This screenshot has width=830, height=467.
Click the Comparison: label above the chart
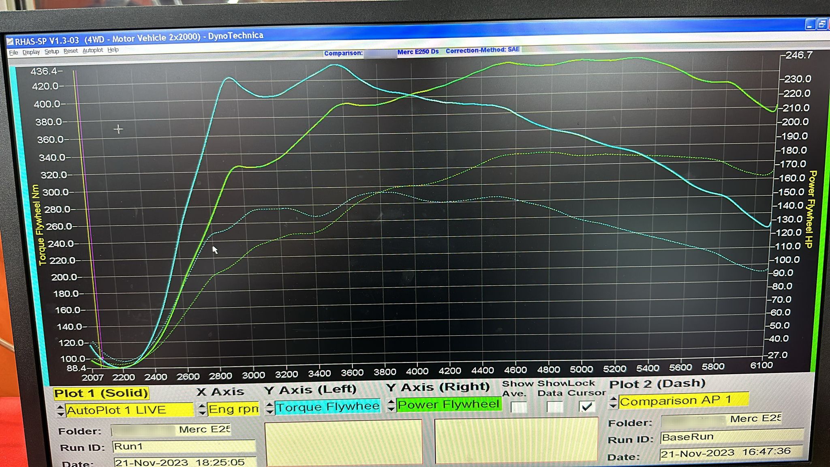(x=343, y=53)
